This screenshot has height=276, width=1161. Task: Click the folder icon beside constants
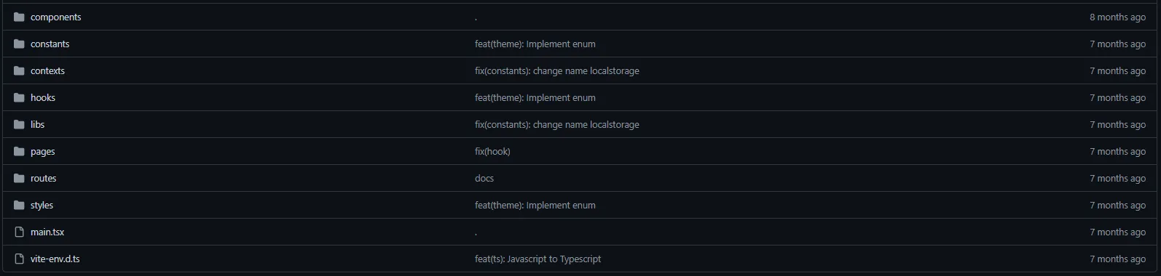[x=19, y=44]
